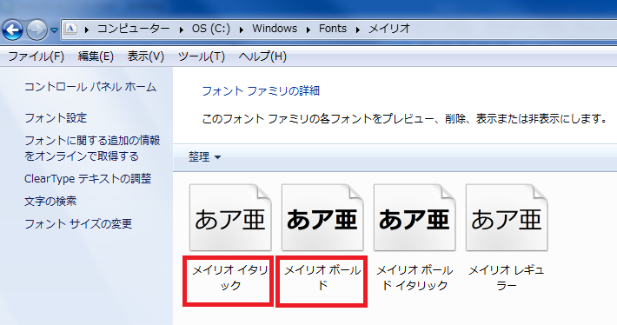The image size is (617, 325).
Task: Click the Fonts folder icon in address bar
Action: (x=71, y=29)
